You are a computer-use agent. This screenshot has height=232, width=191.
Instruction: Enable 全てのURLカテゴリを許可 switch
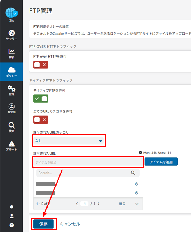(x=41, y=120)
